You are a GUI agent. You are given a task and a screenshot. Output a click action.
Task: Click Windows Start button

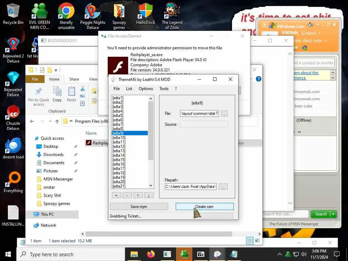point(8,254)
